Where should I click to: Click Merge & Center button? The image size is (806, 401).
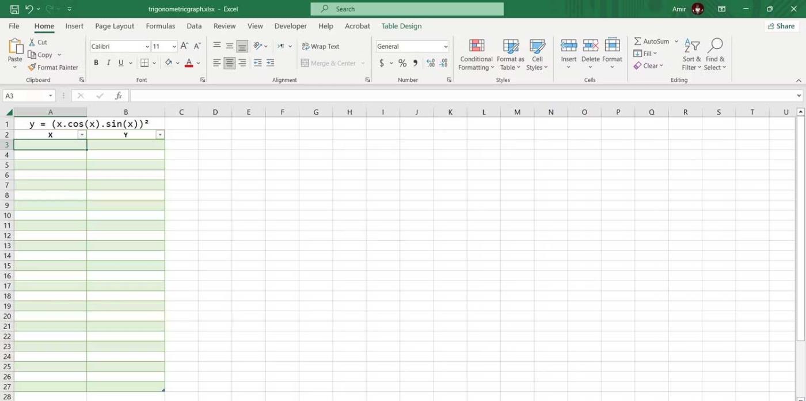328,63
